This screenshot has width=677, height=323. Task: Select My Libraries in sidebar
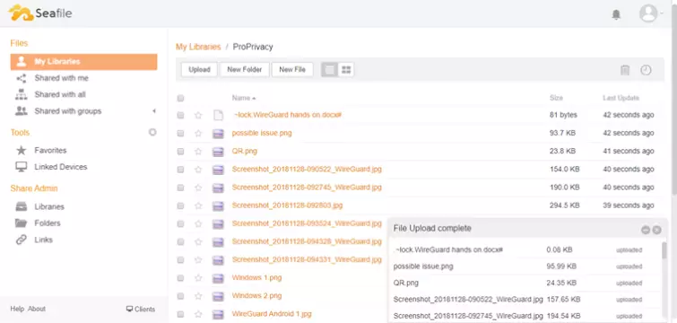(83, 62)
